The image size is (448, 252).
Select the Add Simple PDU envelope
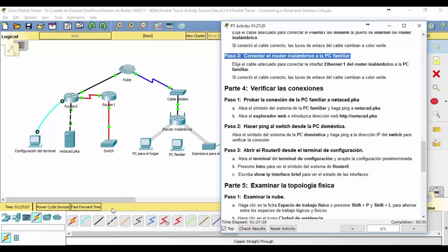coord(436,129)
